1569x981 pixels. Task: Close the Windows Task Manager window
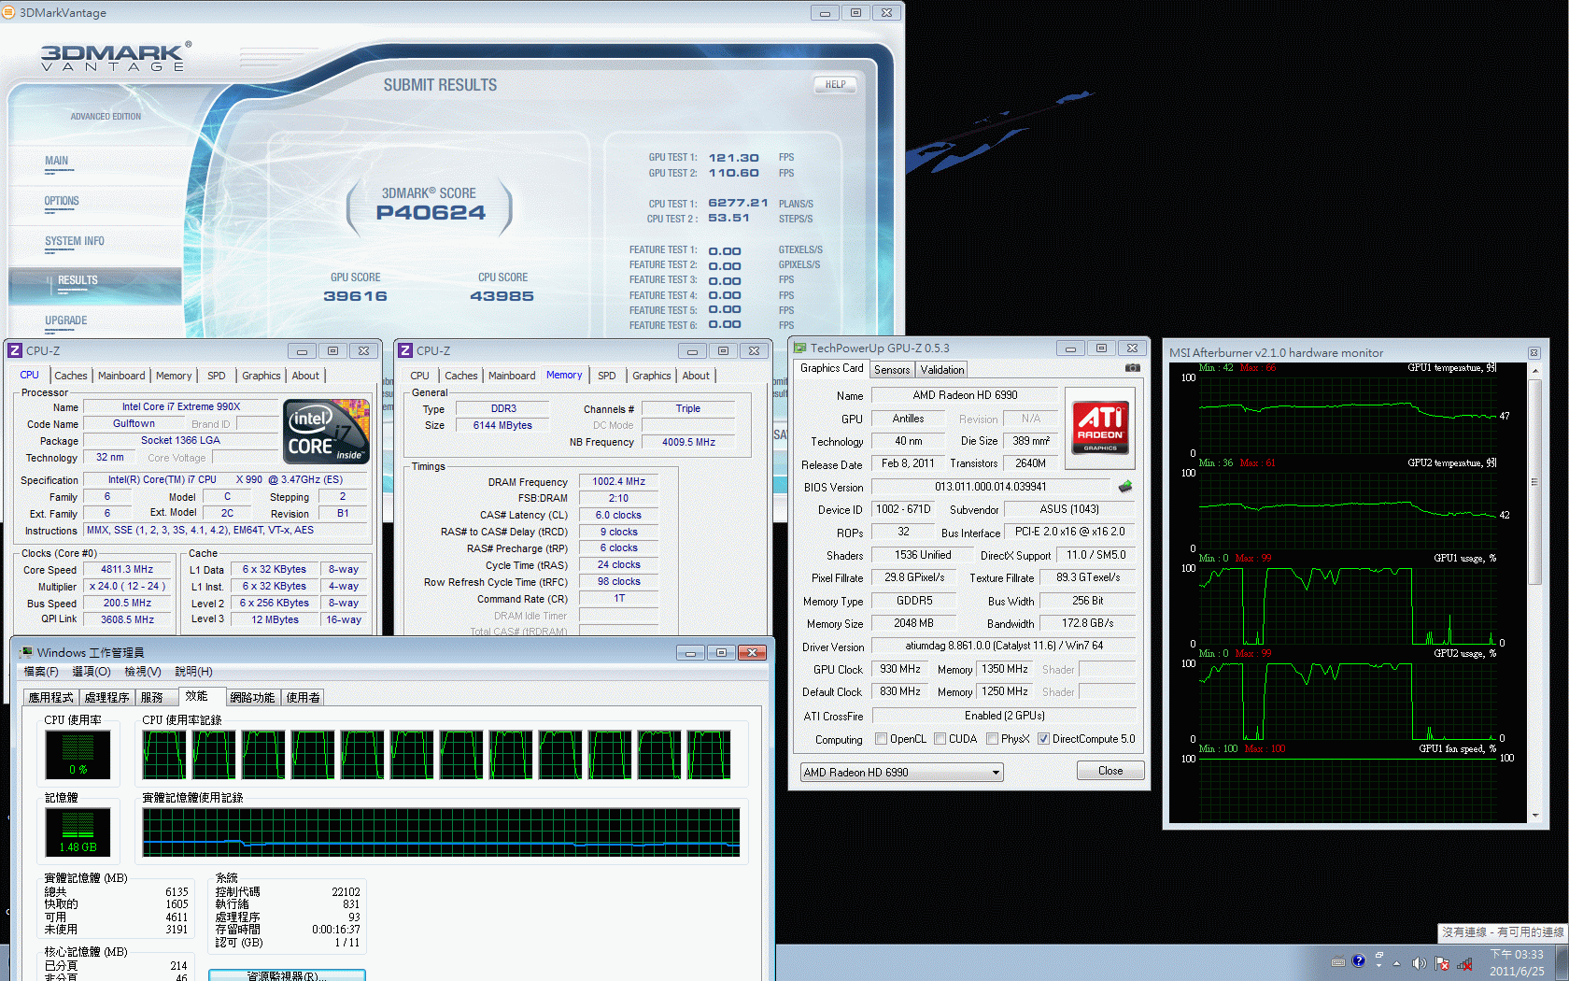[x=752, y=652]
